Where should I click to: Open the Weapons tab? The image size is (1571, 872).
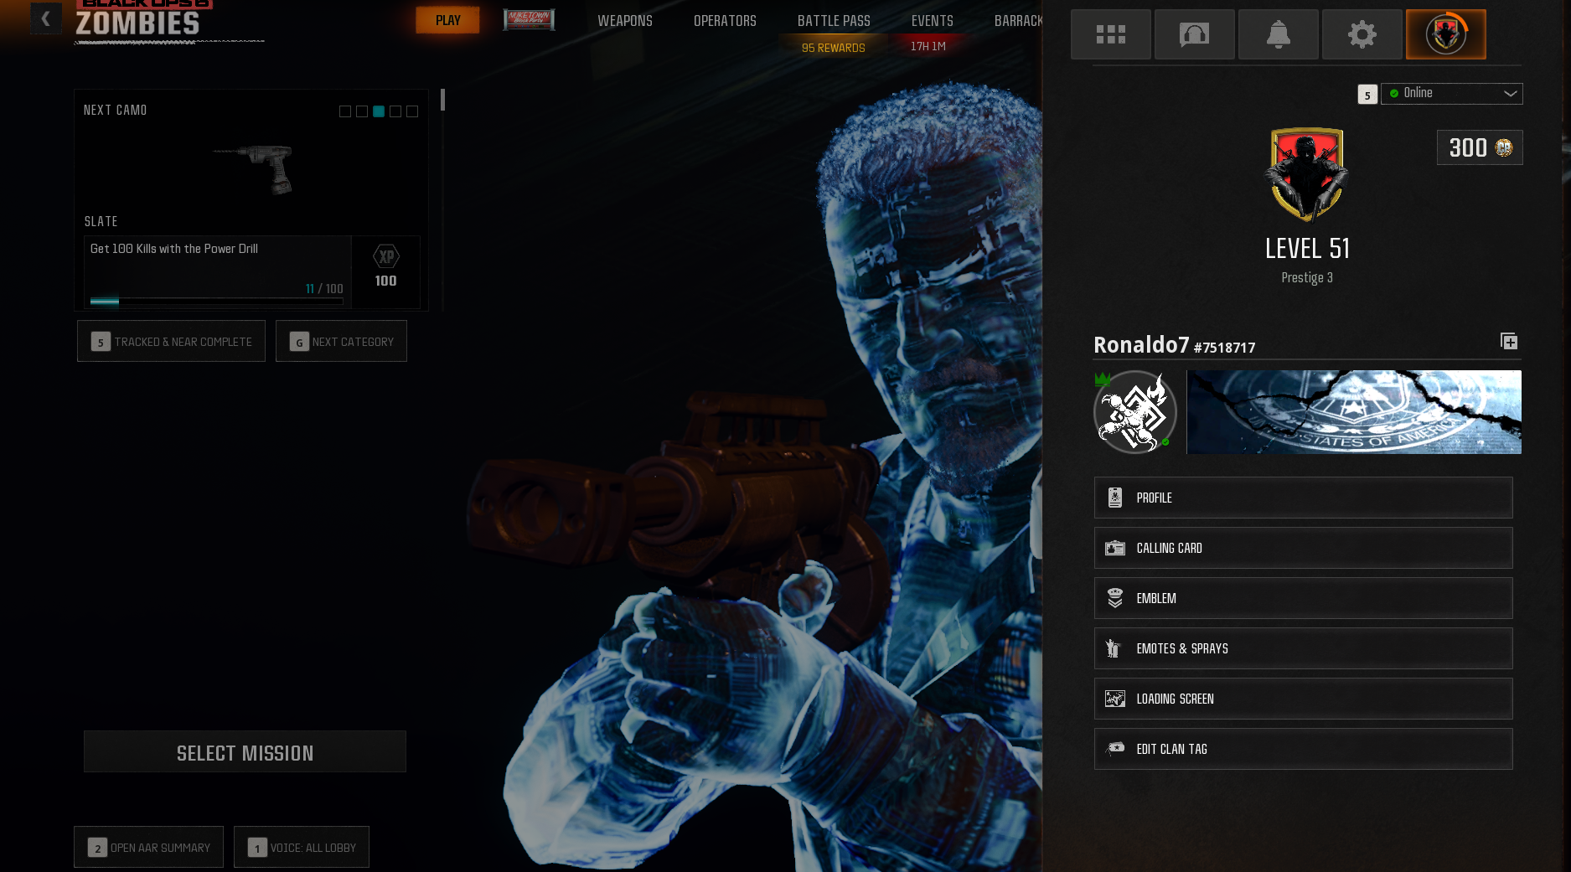pos(625,21)
